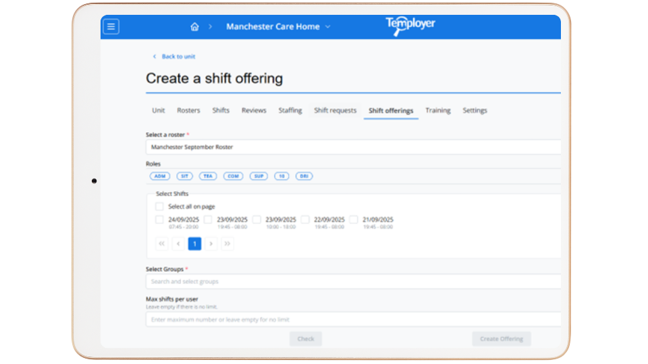Open the hamburger menu in the header
Image resolution: width=648 pixels, height=364 pixels.
pyautogui.click(x=111, y=26)
